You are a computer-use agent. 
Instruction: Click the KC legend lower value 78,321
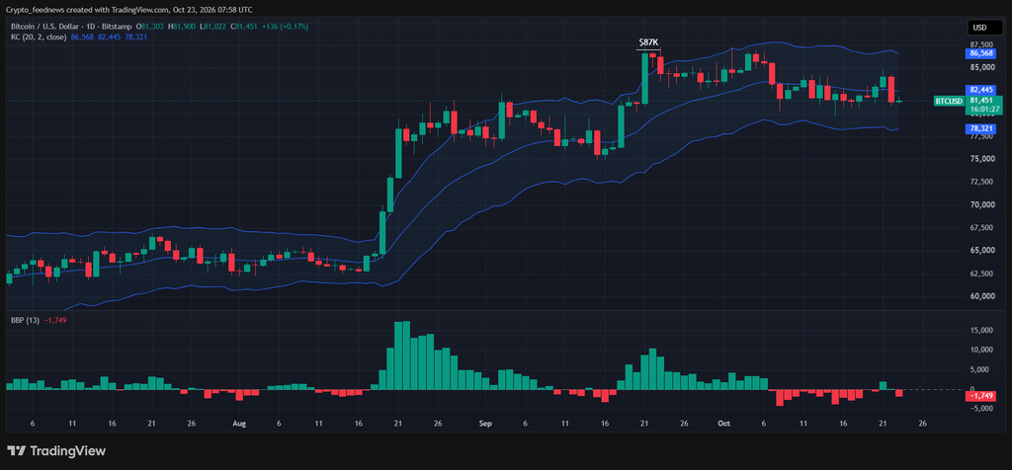click(x=136, y=37)
